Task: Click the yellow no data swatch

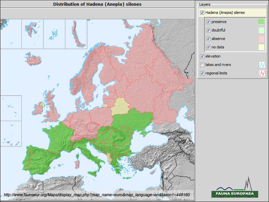Action: 261,47
